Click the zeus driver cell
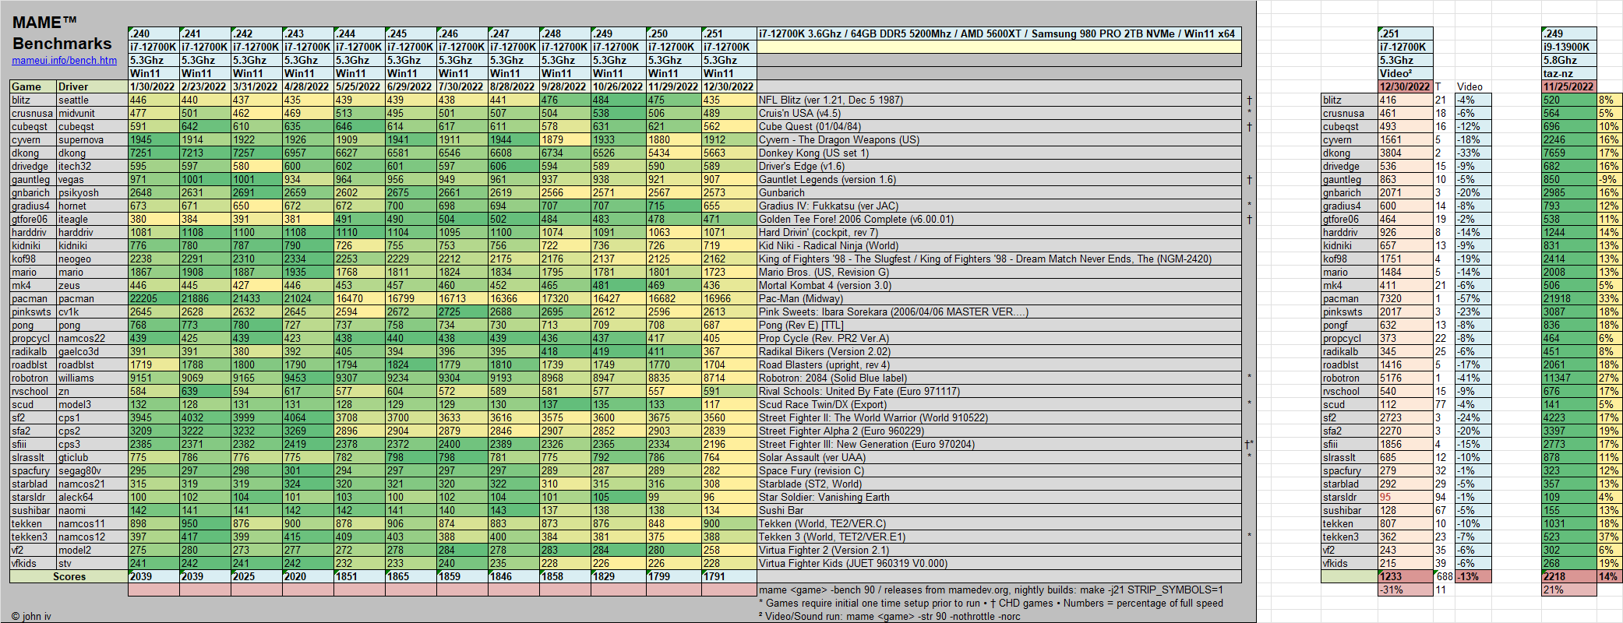This screenshot has width=1623, height=623. [x=92, y=285]
